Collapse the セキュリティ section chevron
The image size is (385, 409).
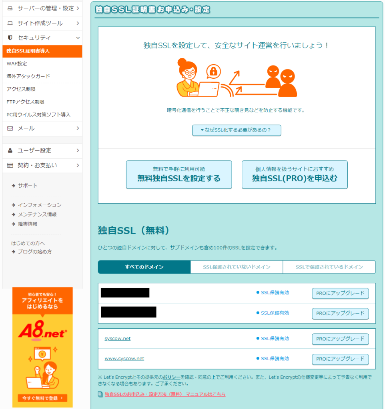point(78,38)
